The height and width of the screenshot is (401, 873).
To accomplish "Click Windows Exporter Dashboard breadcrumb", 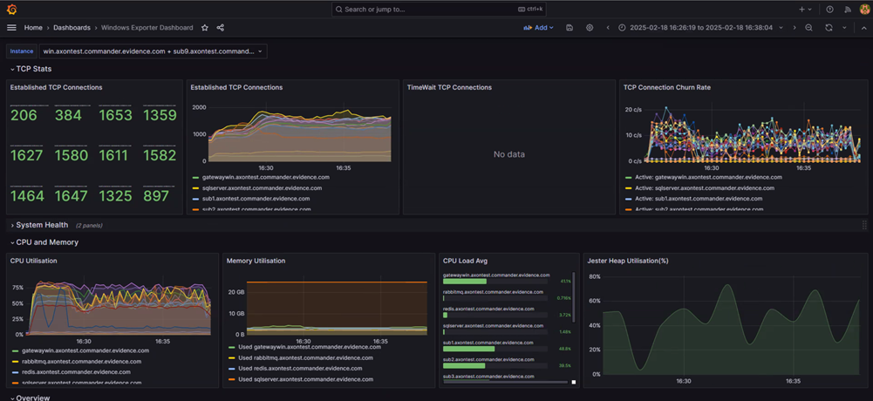I will click(x=147, y=27).
